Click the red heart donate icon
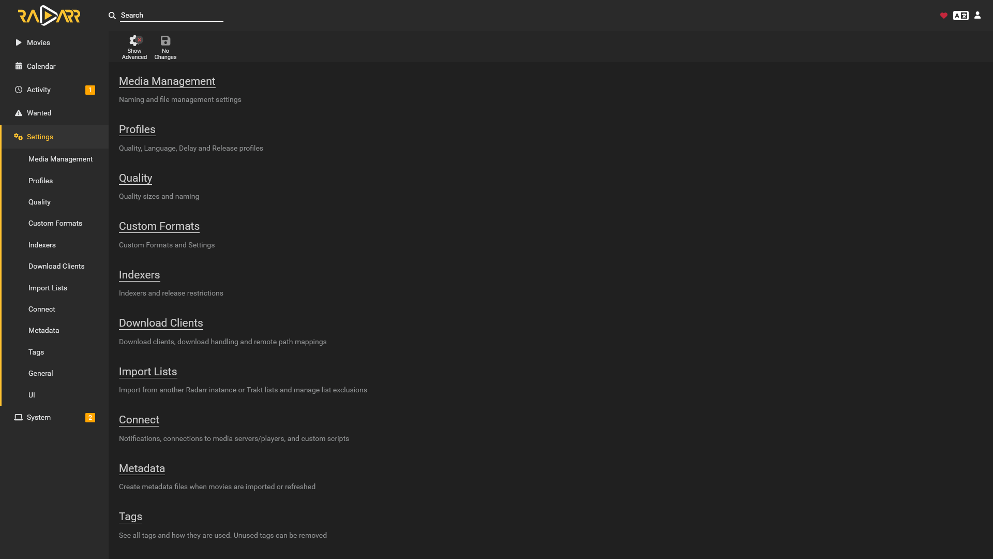 tap(944, 16)
